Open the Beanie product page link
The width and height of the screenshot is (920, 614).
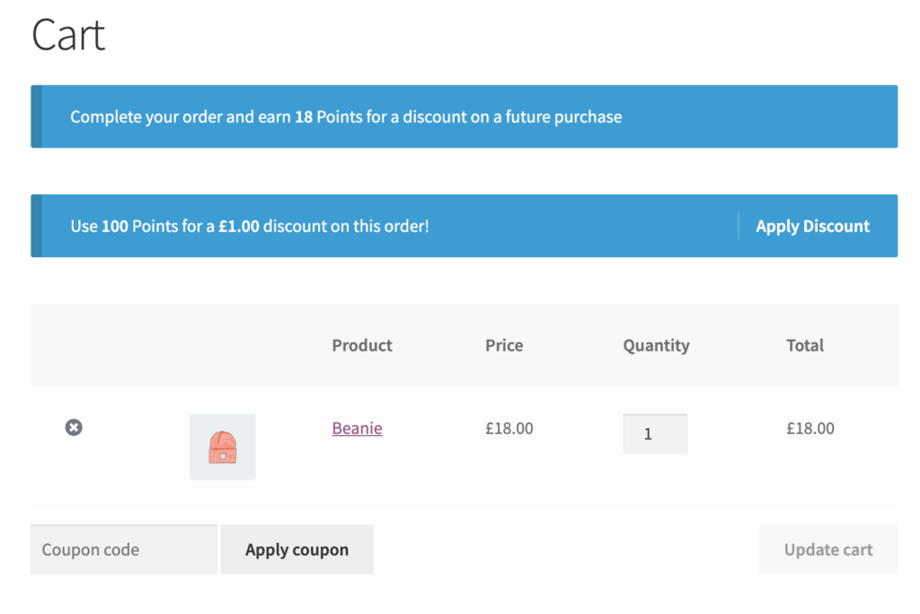point(357,428)
